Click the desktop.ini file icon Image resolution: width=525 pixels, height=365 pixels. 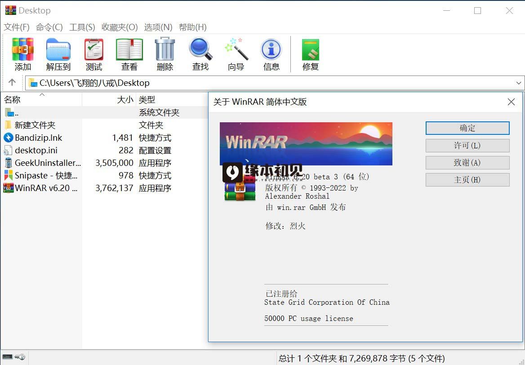8,150
